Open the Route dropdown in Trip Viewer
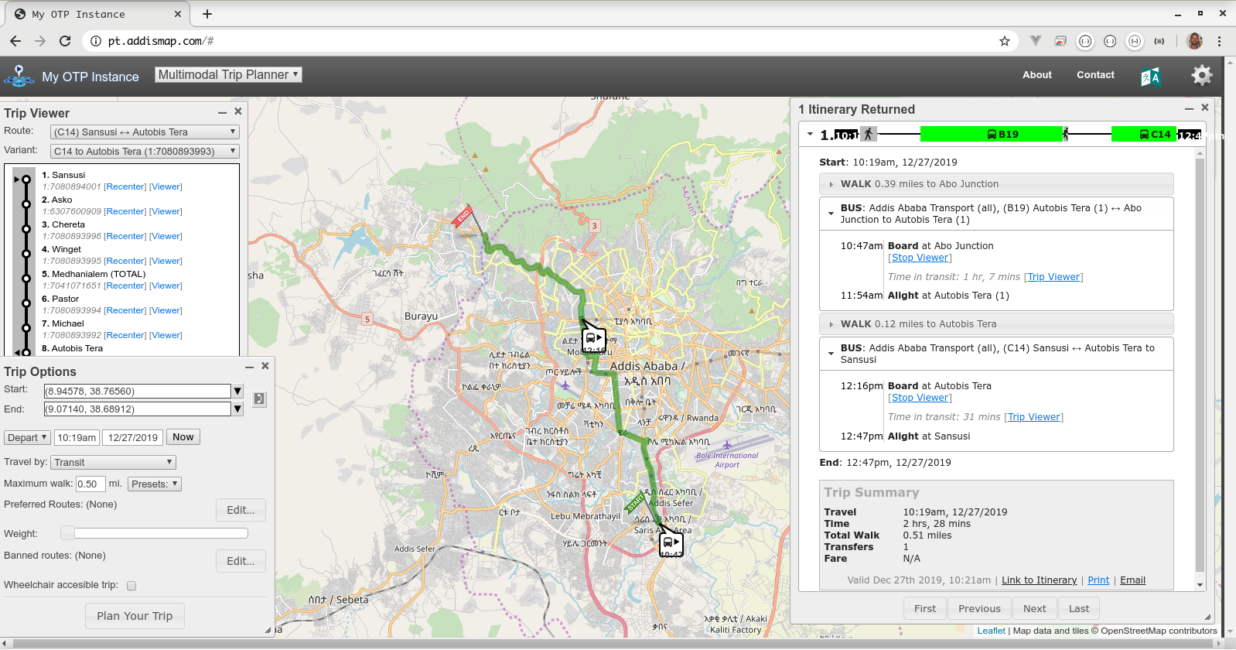This screenshot has height=650, width=1236. coord(145,132)
